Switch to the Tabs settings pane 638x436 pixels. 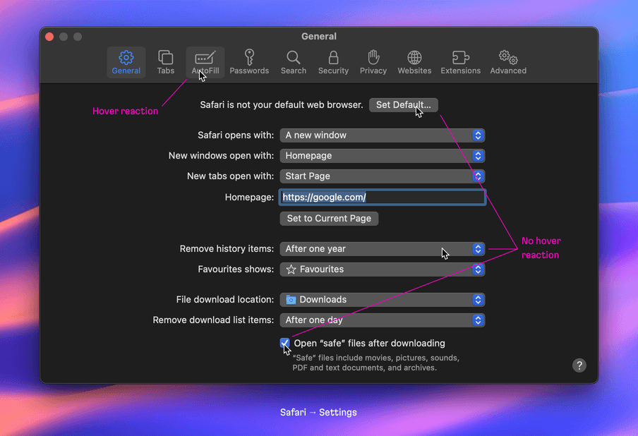pos(165,62)
